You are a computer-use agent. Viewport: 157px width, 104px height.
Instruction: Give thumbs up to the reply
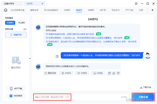point(114,73)
